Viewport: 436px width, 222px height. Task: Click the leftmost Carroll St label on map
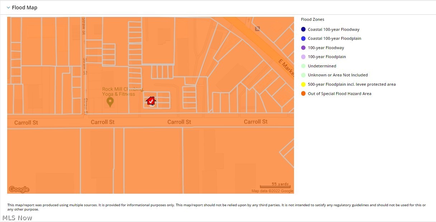26,123
